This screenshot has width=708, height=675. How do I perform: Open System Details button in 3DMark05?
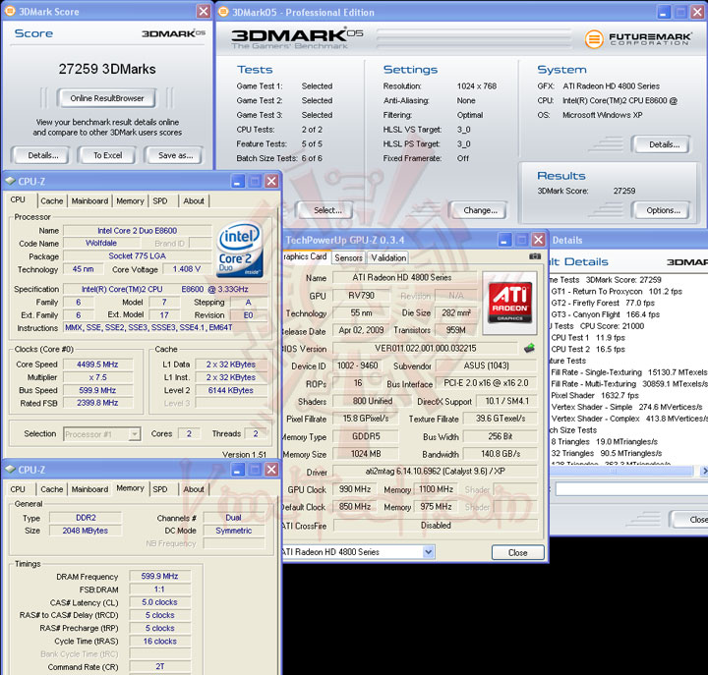click(x=664, y=144)
